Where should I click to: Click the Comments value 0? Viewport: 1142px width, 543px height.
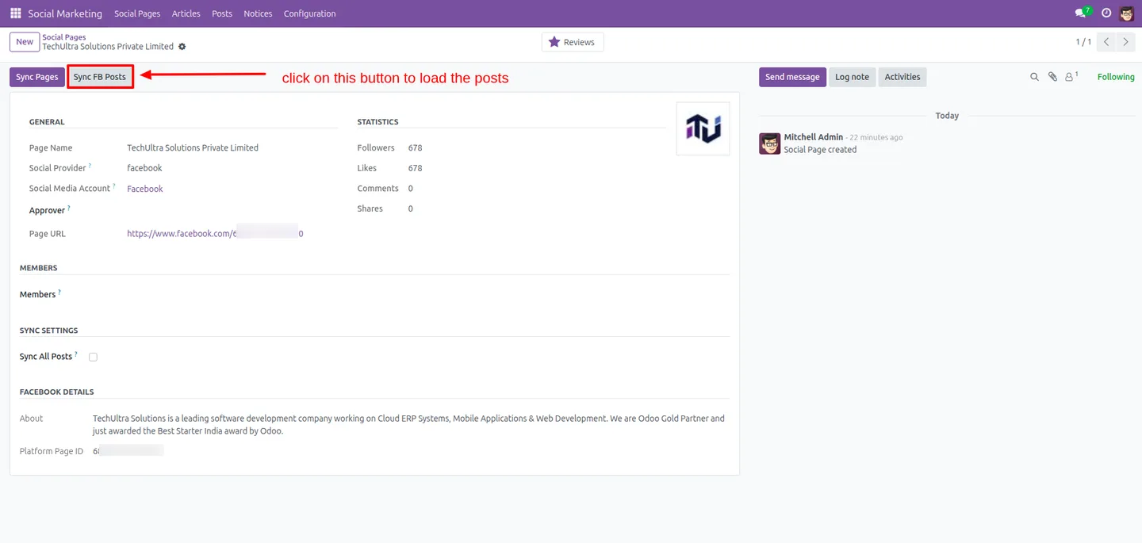[410, 189]
